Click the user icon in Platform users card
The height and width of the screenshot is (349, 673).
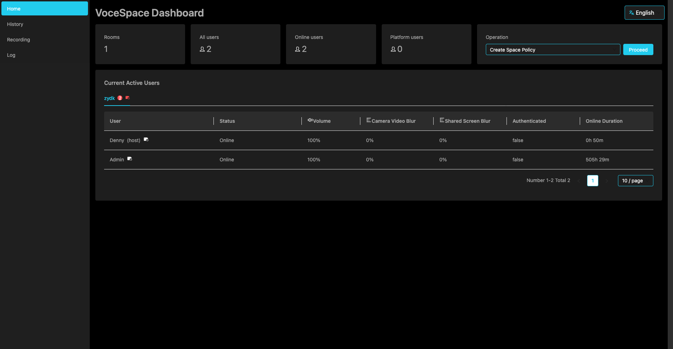tap(393, 49)
